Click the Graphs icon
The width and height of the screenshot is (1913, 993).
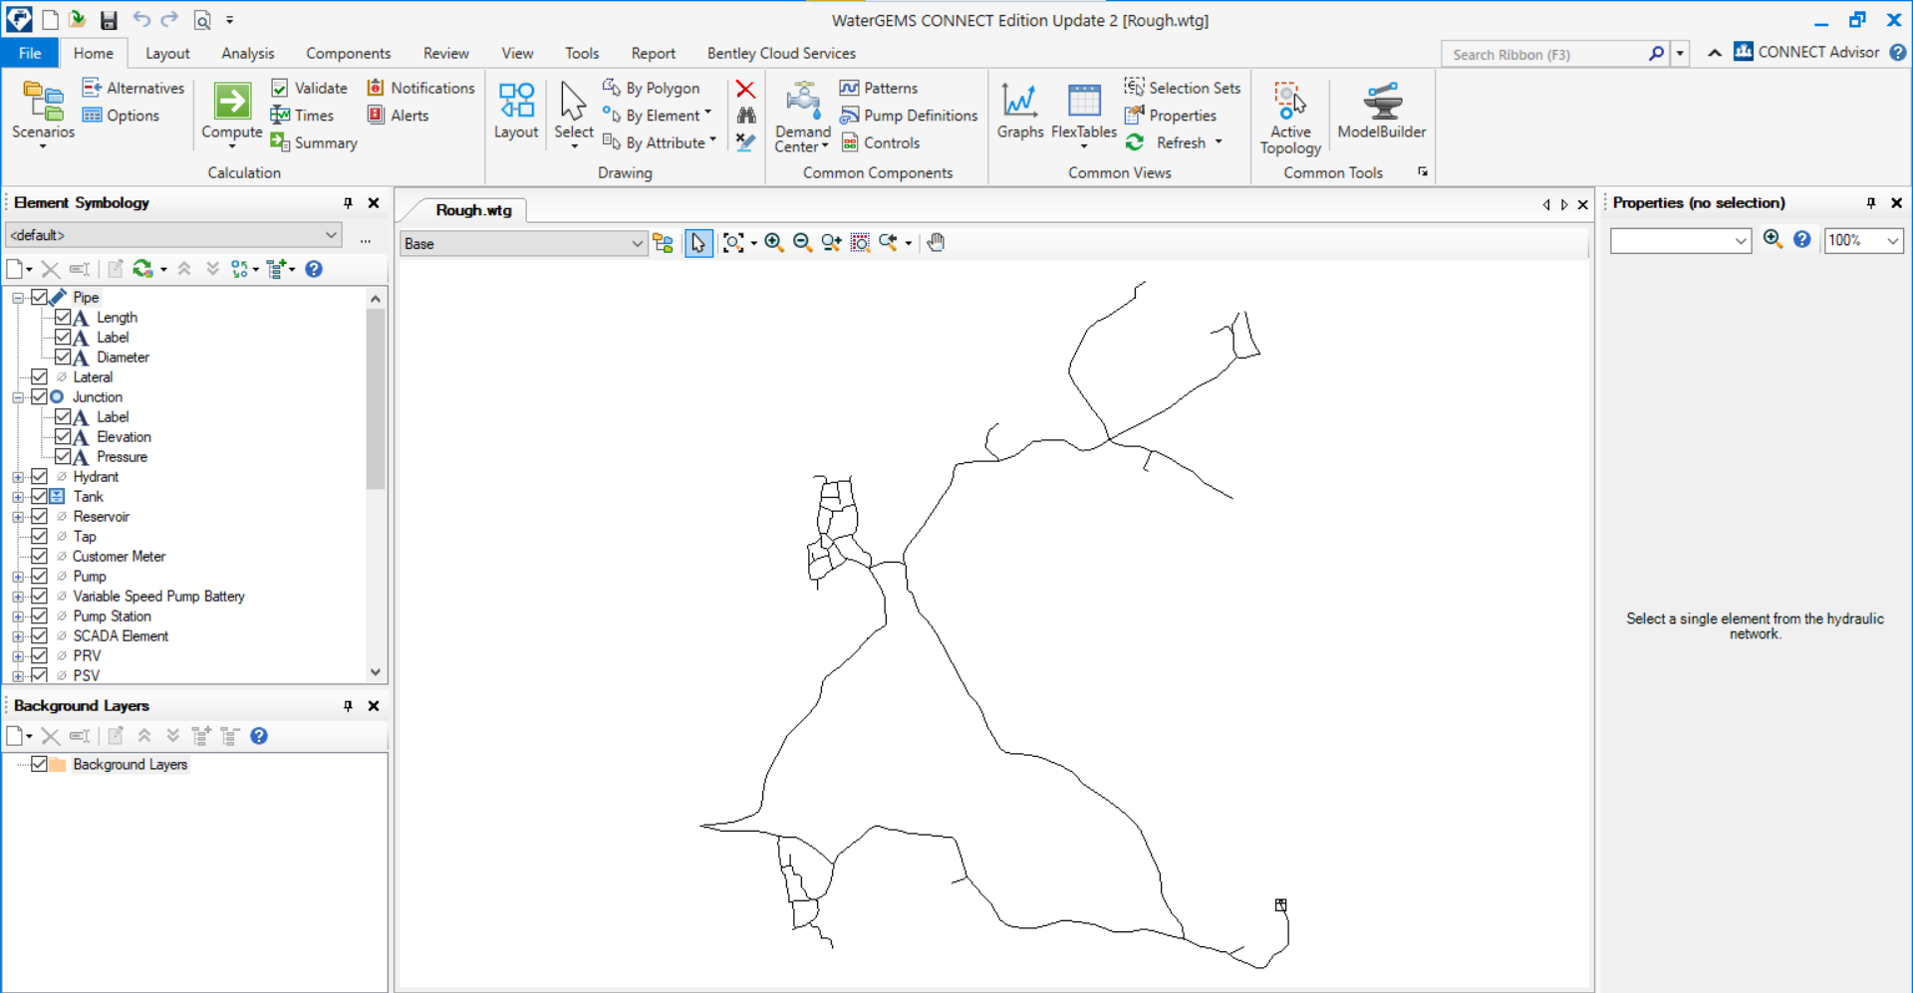coord(1019,101)
